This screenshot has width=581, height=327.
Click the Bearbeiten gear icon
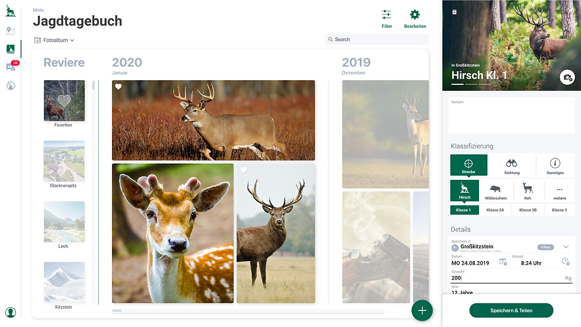click(x=414, y=14)
